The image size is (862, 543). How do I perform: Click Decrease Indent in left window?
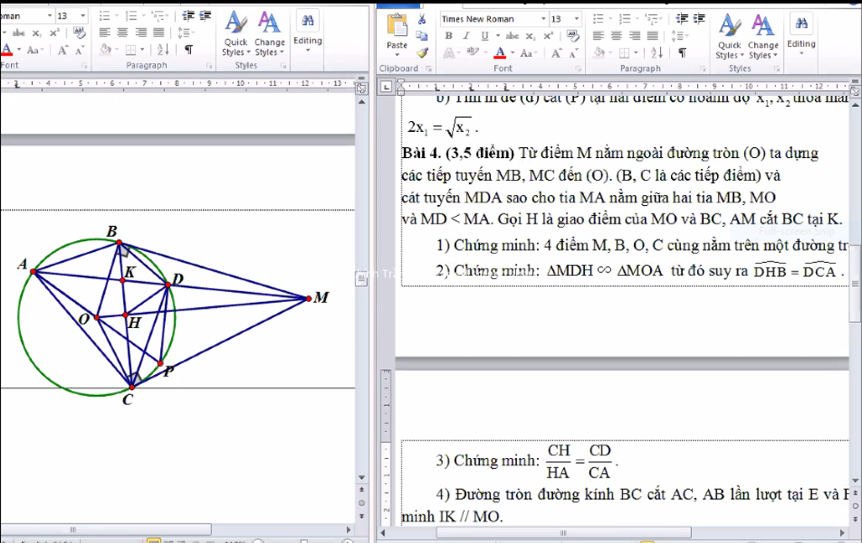[188, 16]
